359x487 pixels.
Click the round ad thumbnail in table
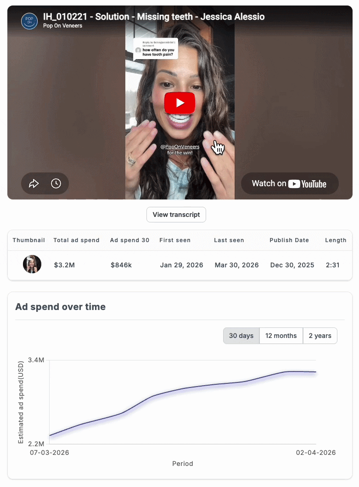point(32,265)
